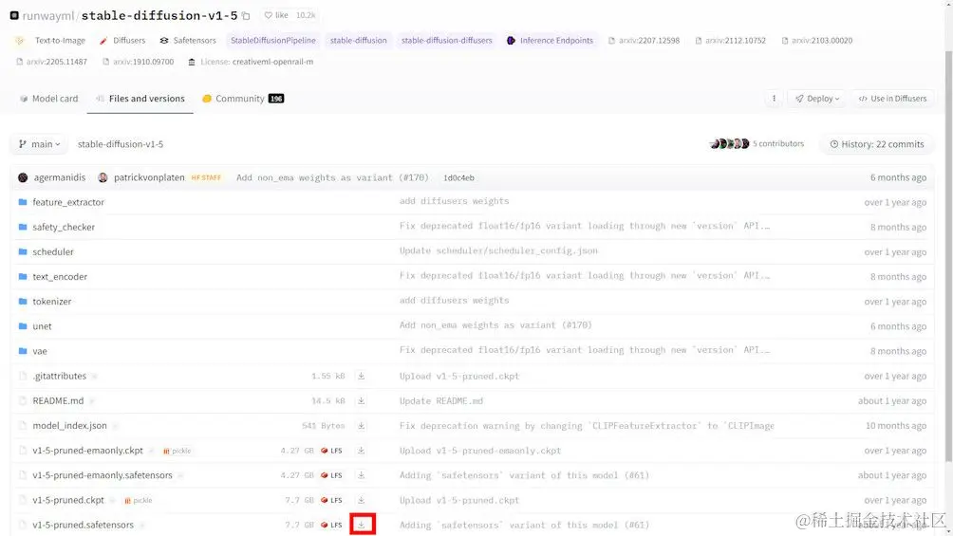
Task: Open the text_encoder folder
Action: pos(60,276)
